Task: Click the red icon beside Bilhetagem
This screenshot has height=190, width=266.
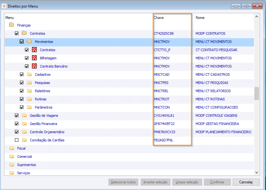Action: pos(34,58)
